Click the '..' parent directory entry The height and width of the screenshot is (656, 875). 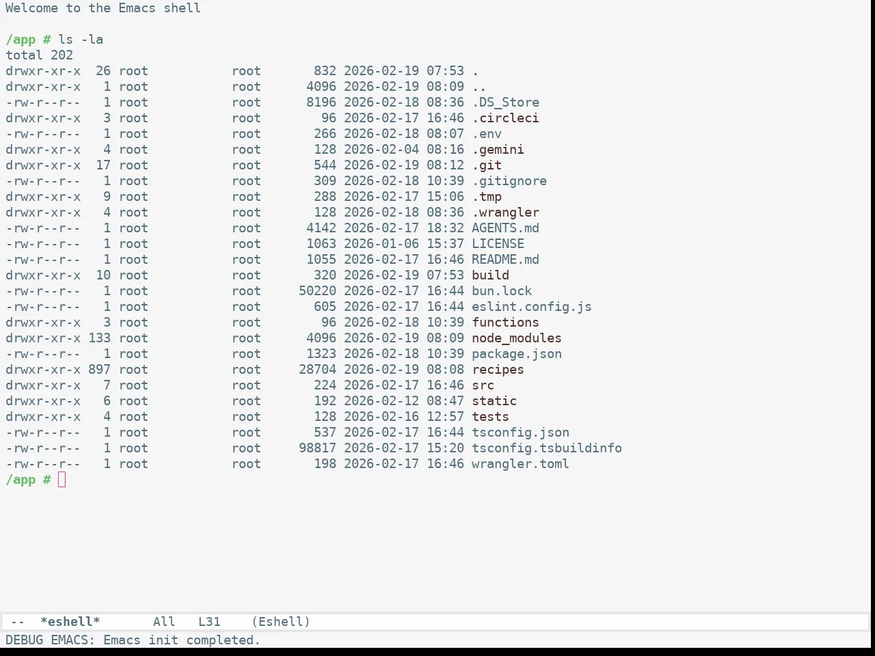(x=479, y=87)
